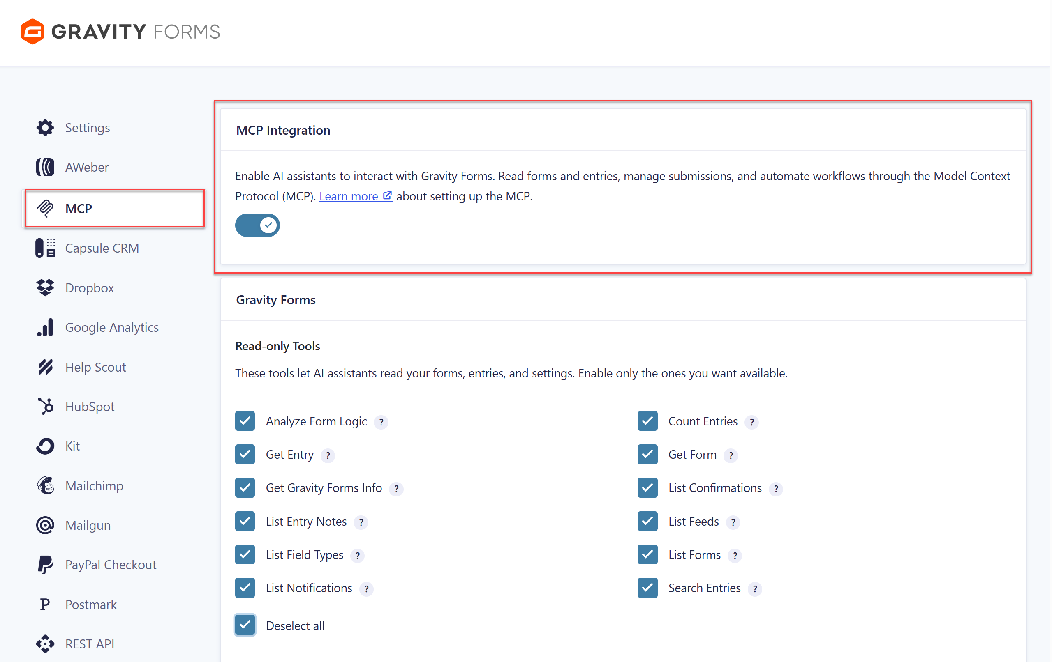Image resolution: width=1052 pixels, height=662 pixels.
Task: Uncheck the List Forms checkbox
Action: (x=647, y=554)
